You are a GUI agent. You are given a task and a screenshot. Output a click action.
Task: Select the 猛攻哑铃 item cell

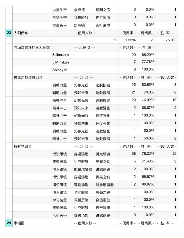(x=81, y=17)
